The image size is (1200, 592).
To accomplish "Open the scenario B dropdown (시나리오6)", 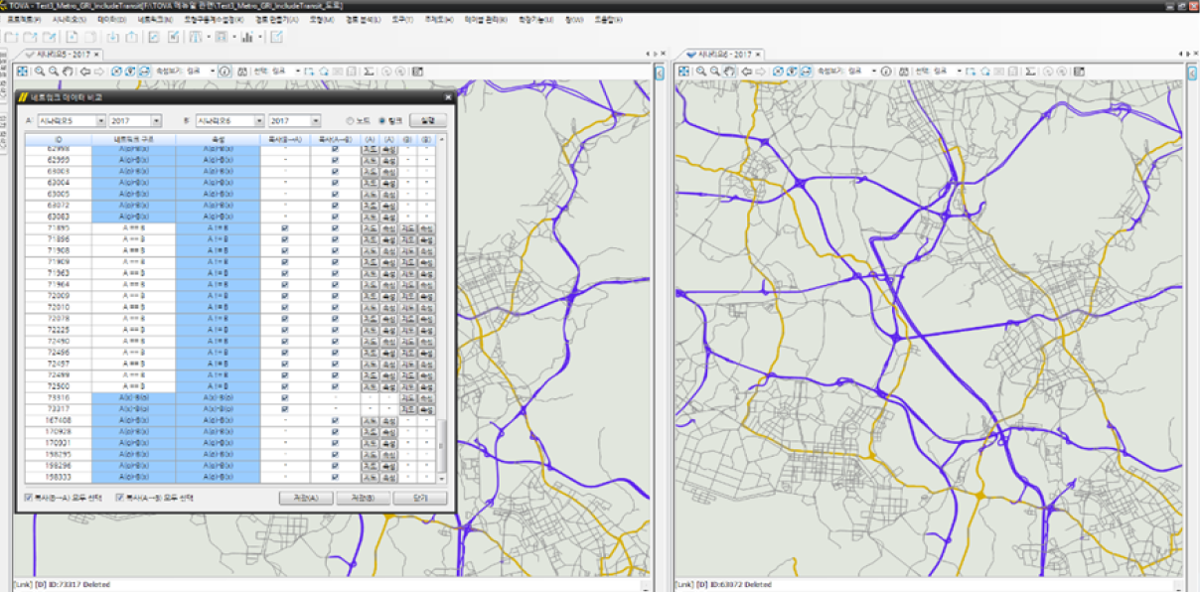I will tap(260, 120).
